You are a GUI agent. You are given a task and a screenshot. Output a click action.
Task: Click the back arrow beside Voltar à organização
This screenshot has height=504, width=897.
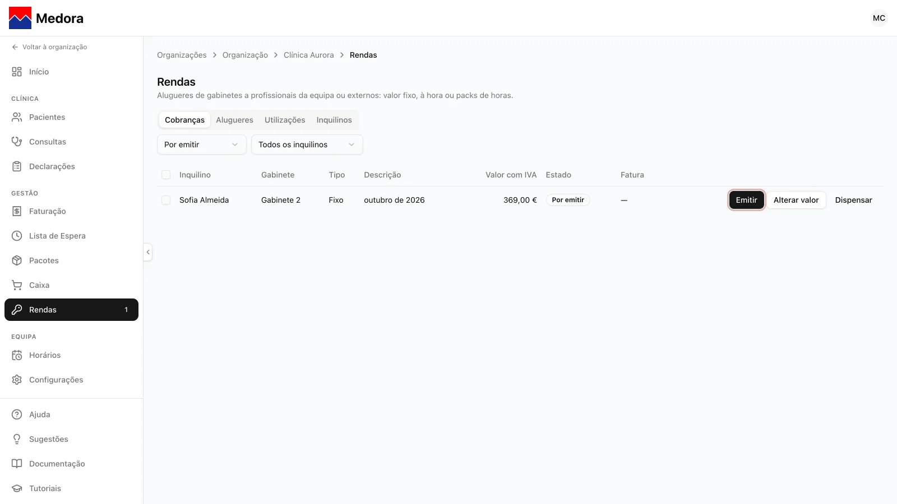[x=15, y=47]
